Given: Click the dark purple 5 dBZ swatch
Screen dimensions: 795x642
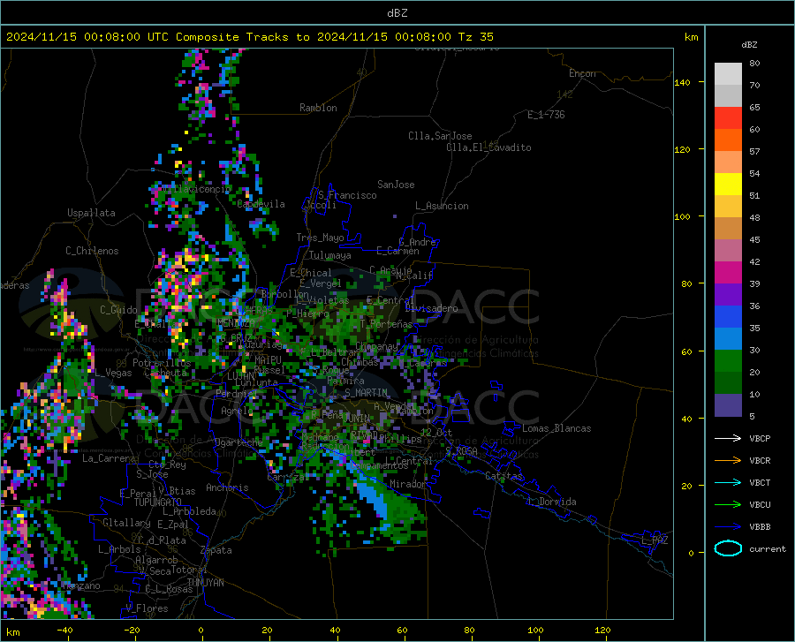Looking at the screenshot, I should 728,404.
